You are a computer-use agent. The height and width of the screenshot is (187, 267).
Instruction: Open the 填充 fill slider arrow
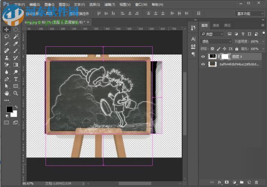tap(263, 49)
